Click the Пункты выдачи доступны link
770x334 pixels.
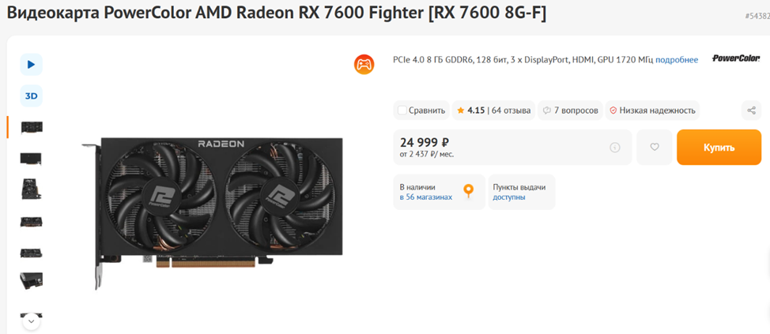pyautogui.click(x=519, y=192)
